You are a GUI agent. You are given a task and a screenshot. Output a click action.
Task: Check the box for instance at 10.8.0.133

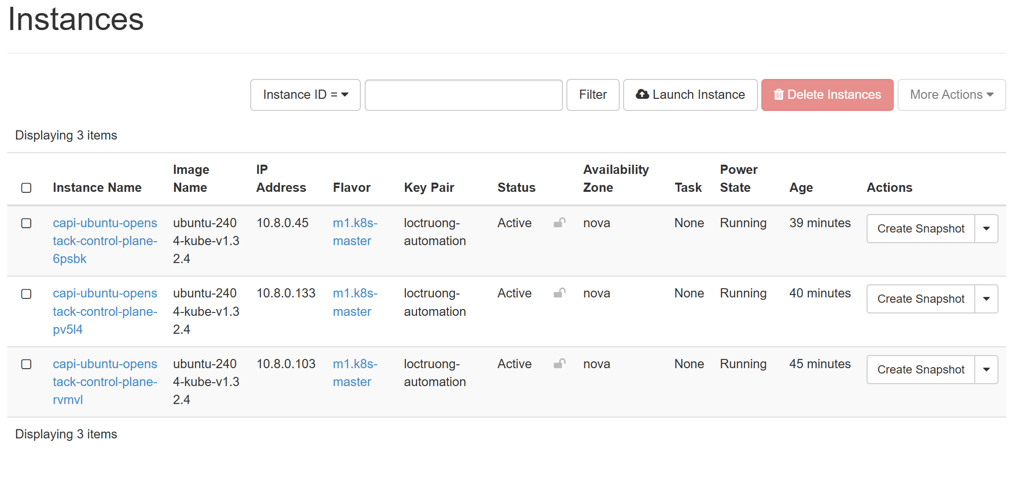27,294
